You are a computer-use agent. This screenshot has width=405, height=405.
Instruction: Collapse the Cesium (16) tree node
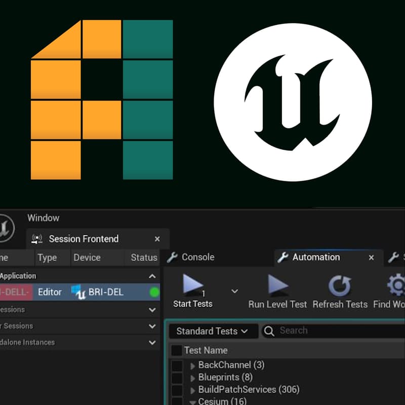192,402
